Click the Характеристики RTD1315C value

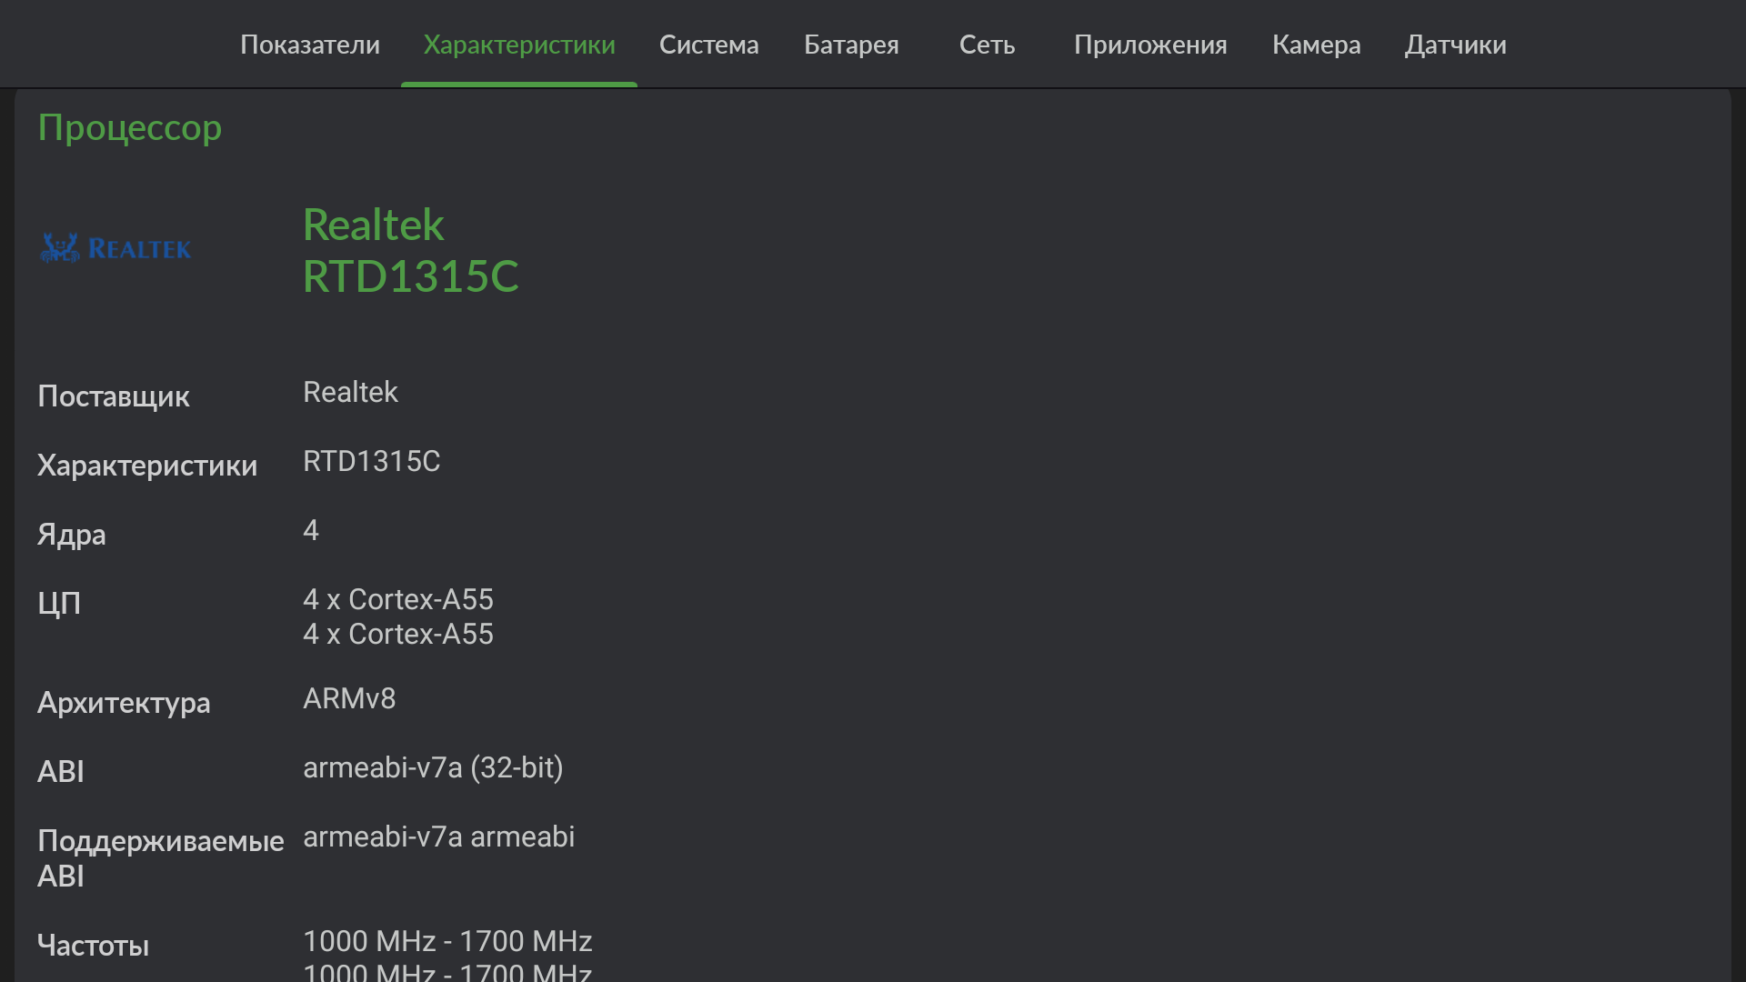point(371,461)
